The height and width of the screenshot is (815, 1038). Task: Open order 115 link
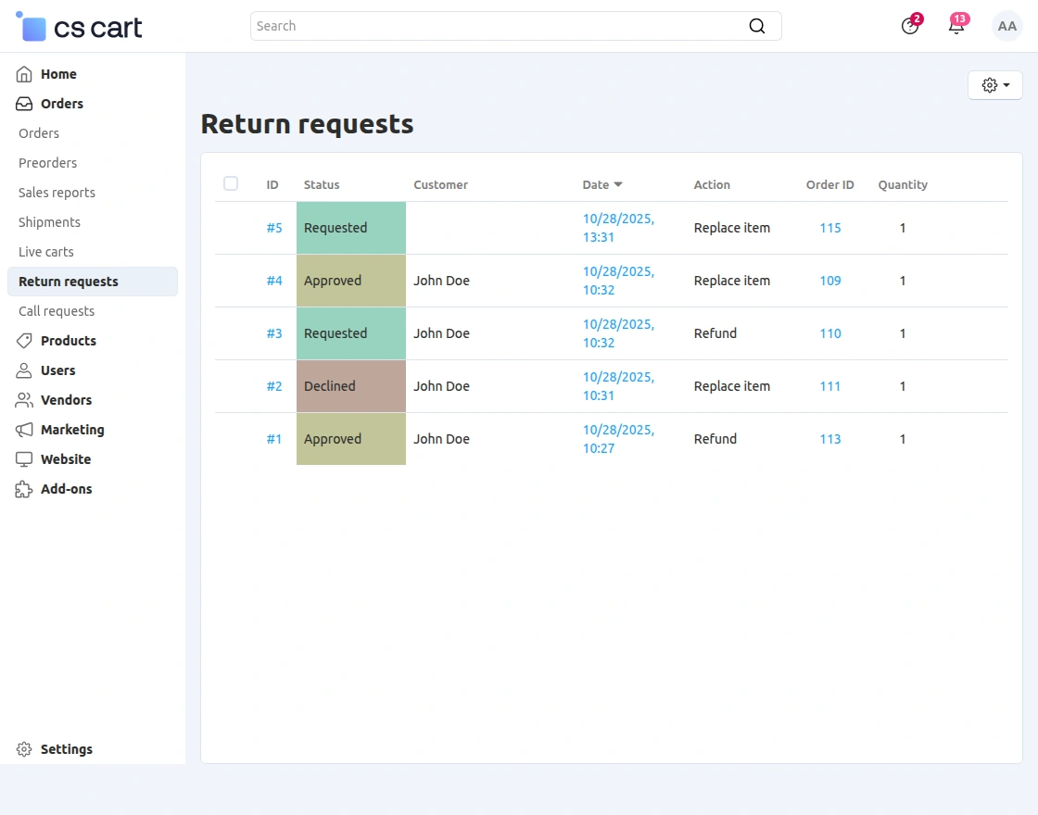point(830,228)
